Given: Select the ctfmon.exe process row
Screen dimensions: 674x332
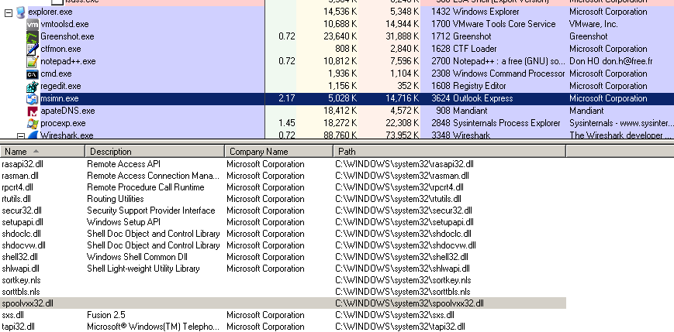Looking at the screenshot, I should (337, 49).
